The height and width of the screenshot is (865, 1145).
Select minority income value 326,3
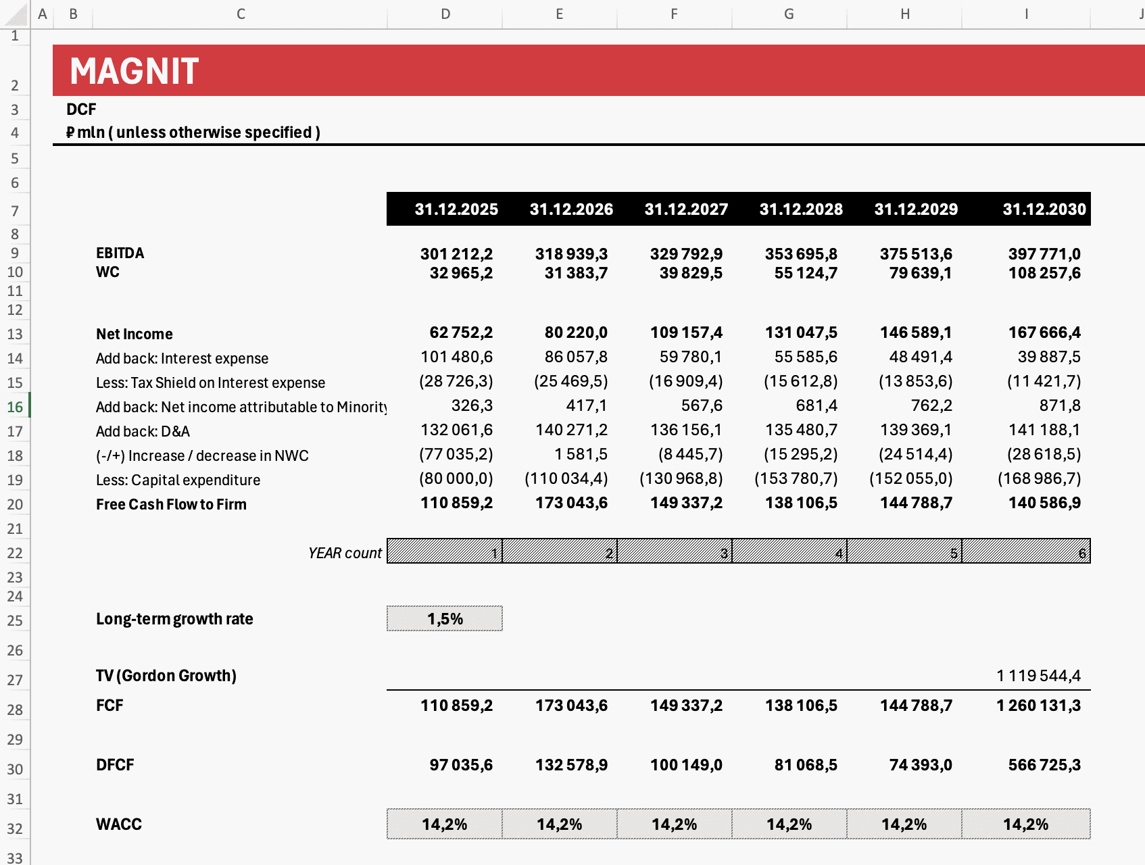(472, 405)
